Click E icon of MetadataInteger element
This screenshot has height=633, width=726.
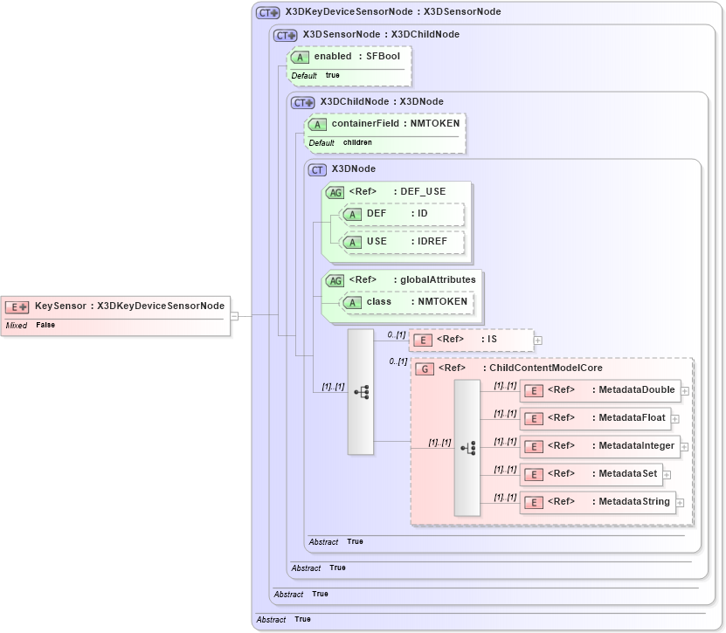click(x=534, y=447)
